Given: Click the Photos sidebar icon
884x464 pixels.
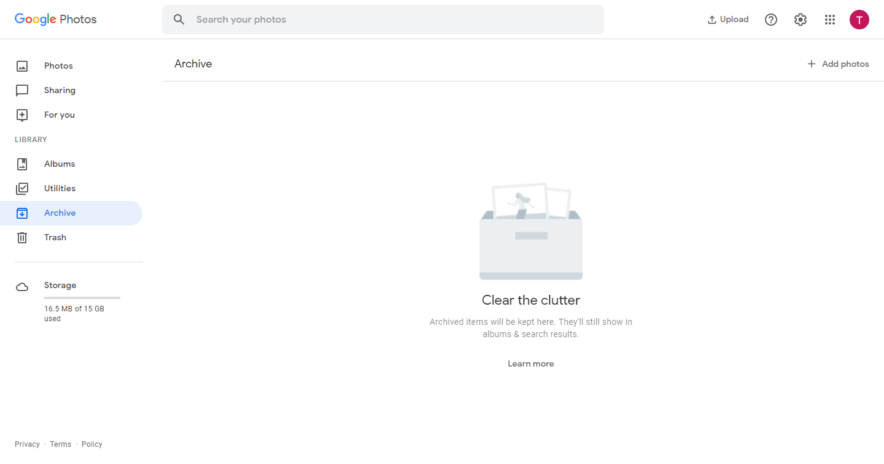Looking at the screenshot, I should (x=22, y=66).
